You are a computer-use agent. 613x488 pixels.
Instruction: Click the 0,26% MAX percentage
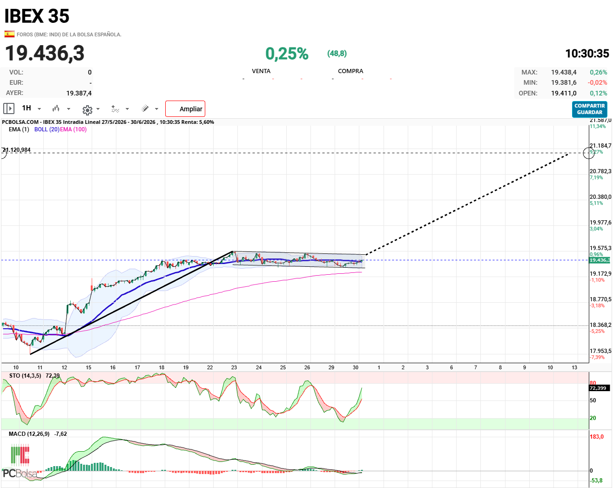pos(598,72)
